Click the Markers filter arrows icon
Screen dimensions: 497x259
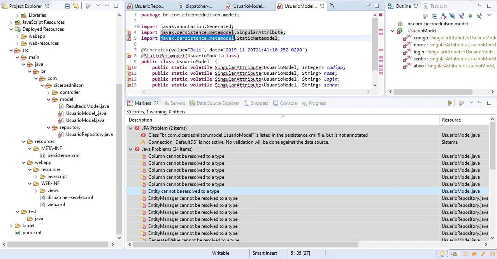pyautogui.click(x=449, y=103)
